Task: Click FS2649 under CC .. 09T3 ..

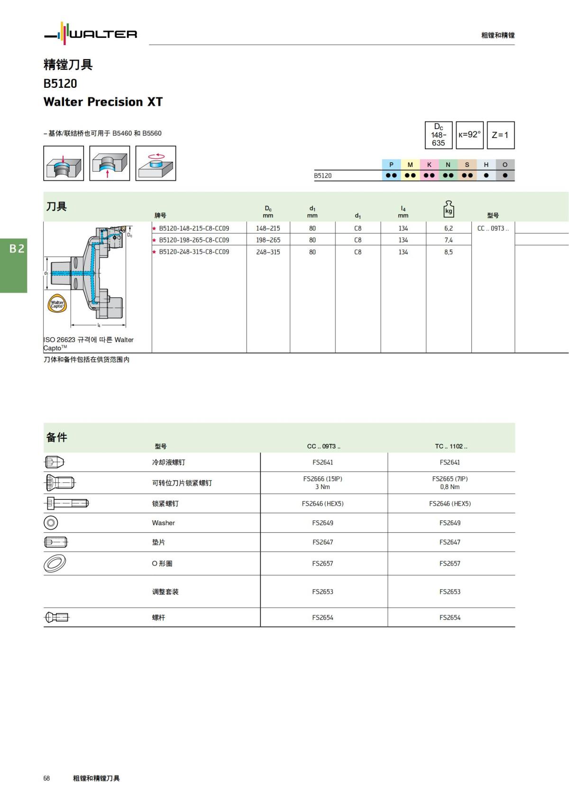Action: [x=323, y=523]
